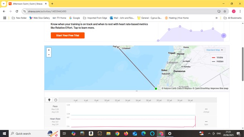Open the Improve this map link
The width and height of the screenshot is (244, 137).
point(219,88)
